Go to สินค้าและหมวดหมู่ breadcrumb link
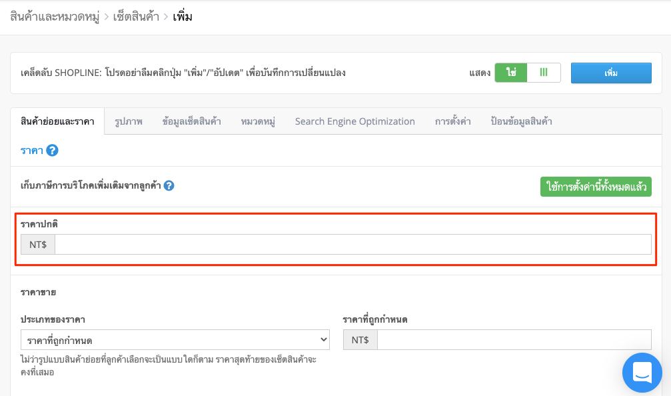671x396 pixels. pos(55,17)
